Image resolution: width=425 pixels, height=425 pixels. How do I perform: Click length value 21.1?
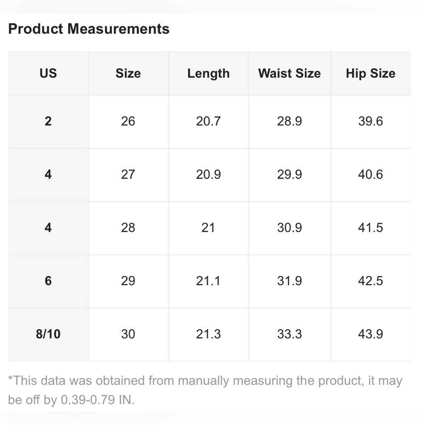[208, 281]
